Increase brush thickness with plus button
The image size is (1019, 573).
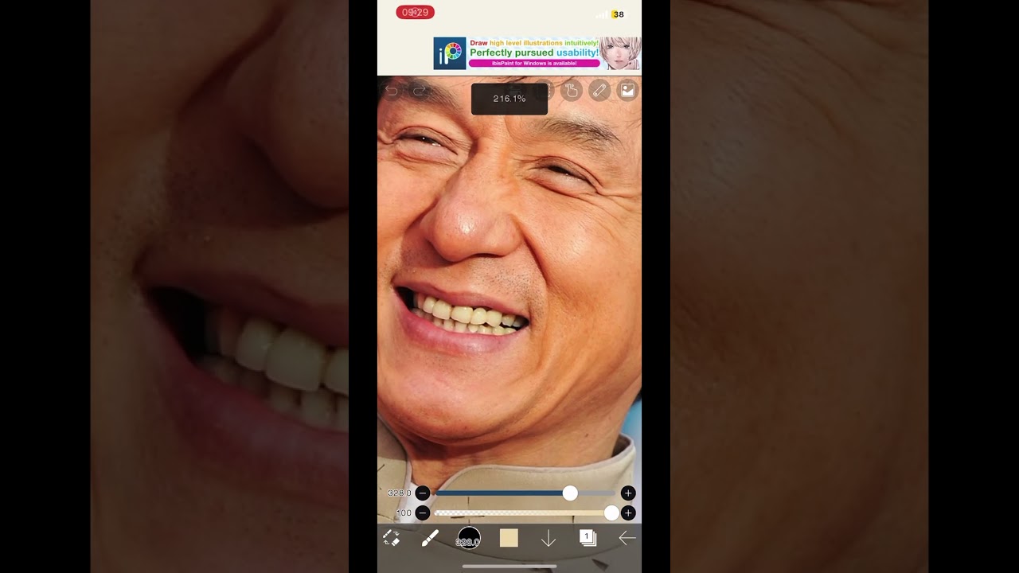pos(628,493)
